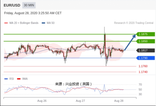This screenshot has width=156, height=106.
Task: Click the 'MA 50' legend label
Action: click(x=50, y=23)
